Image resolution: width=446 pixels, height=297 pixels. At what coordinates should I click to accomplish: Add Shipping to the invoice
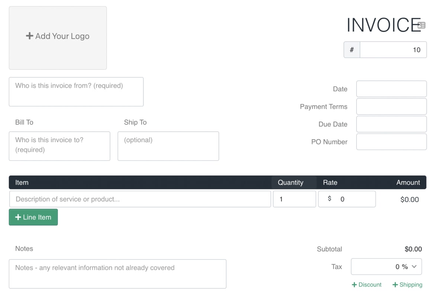407,284
